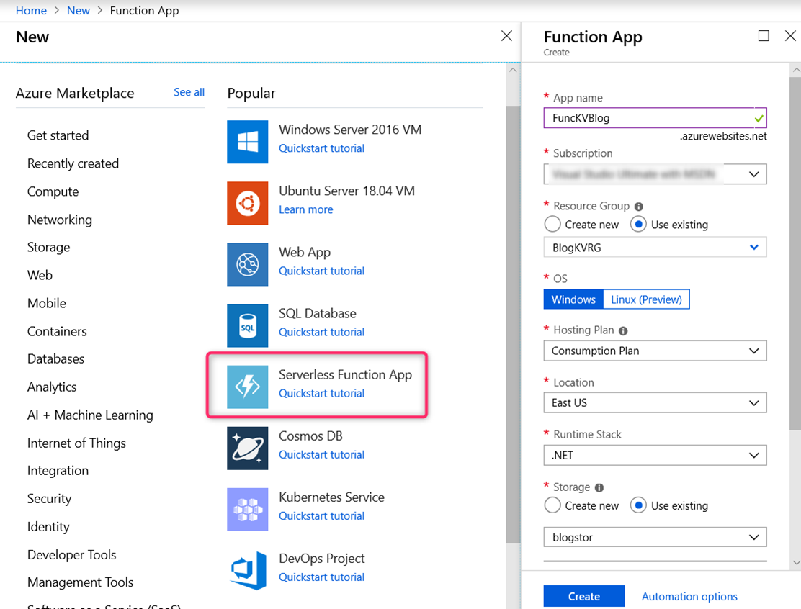Click the Create button
The width and height of the screenshot is (801, 609).
pyautogui.click(x=584, y=596)
